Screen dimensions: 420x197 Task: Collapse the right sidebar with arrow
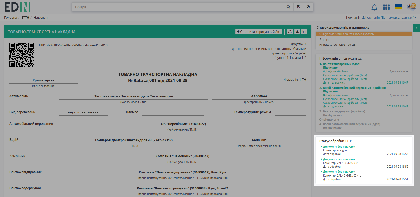(416, 28)
